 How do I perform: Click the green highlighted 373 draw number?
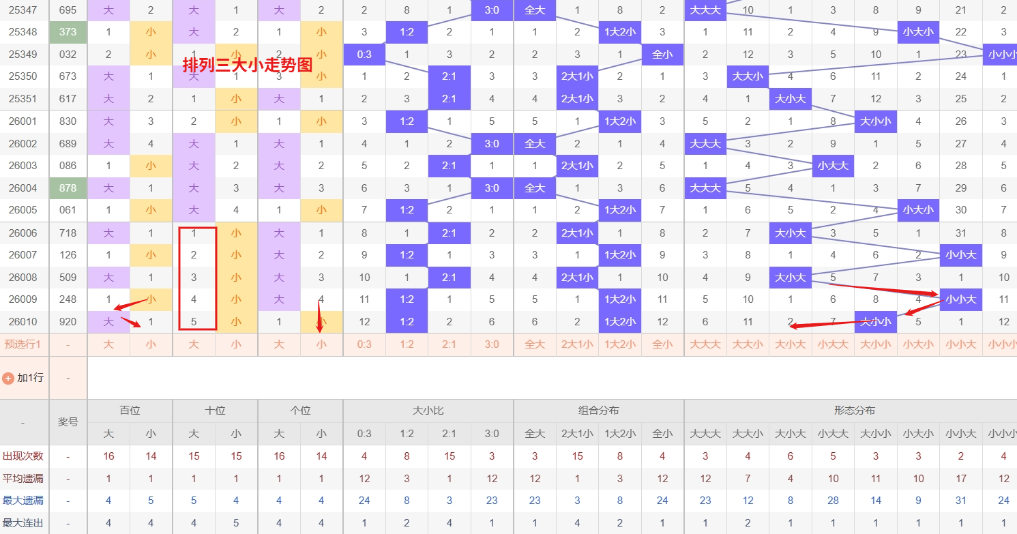[x=68, y=32]
